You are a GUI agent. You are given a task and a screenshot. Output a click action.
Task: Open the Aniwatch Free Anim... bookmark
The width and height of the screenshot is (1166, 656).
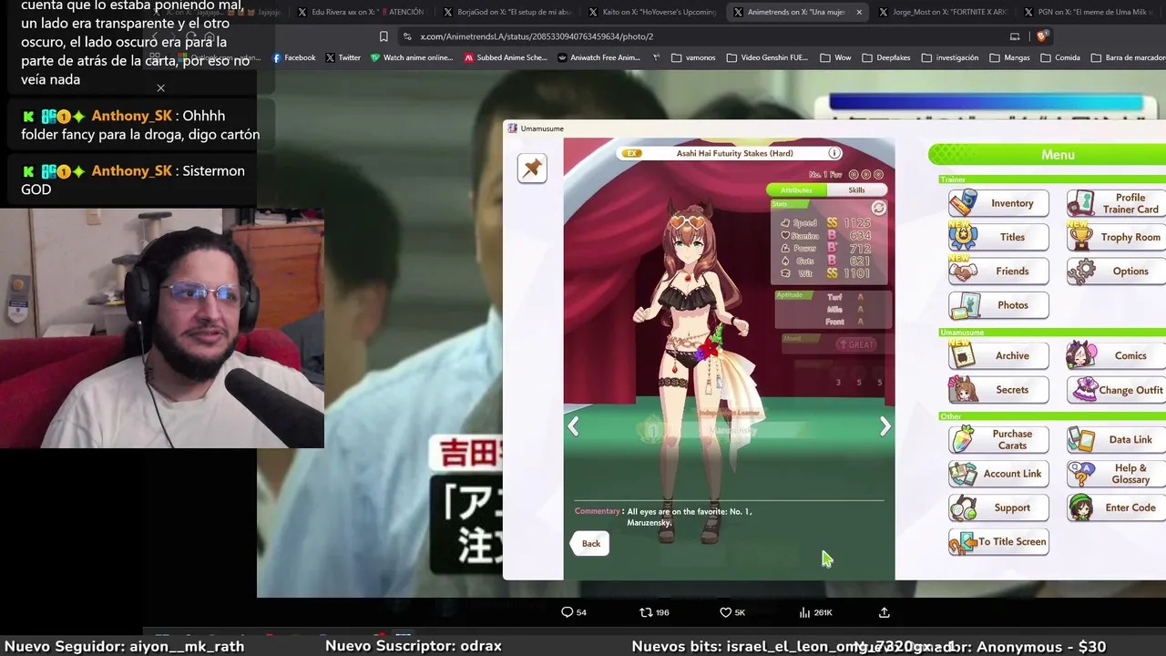[598, 57]
